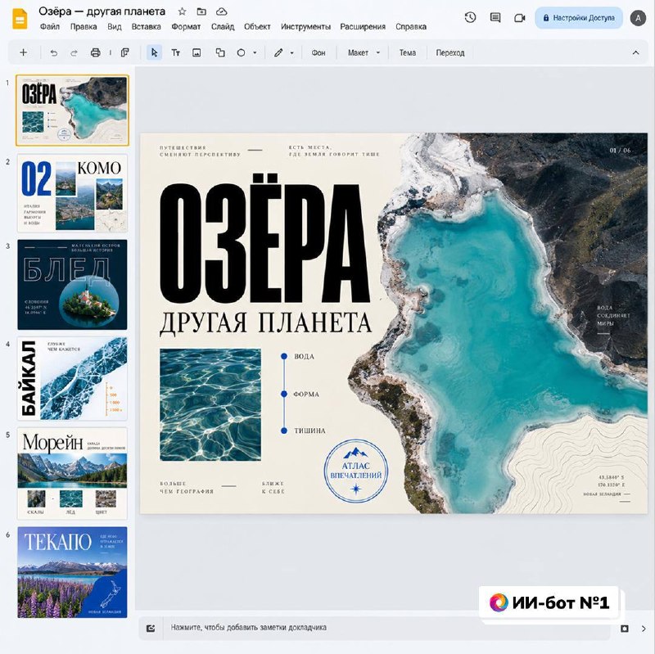
Task: Collapse the toolbar with the chevron
Action: click(x=635, y=52)
